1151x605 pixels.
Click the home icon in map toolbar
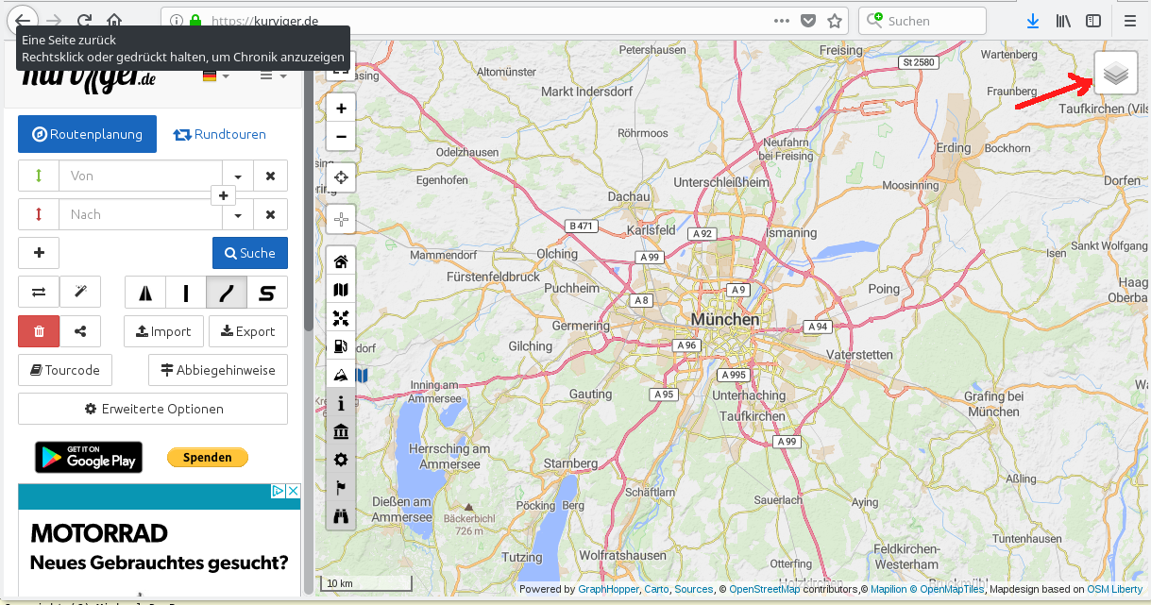point(341,261)
